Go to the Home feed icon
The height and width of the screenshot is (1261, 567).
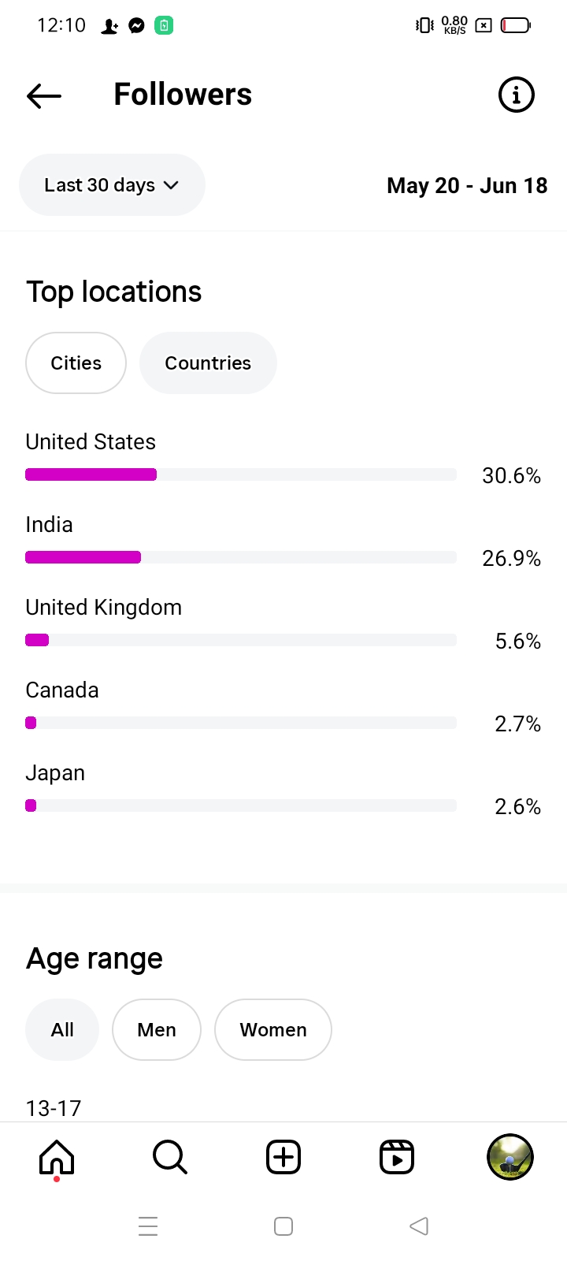coord(57,1157)
